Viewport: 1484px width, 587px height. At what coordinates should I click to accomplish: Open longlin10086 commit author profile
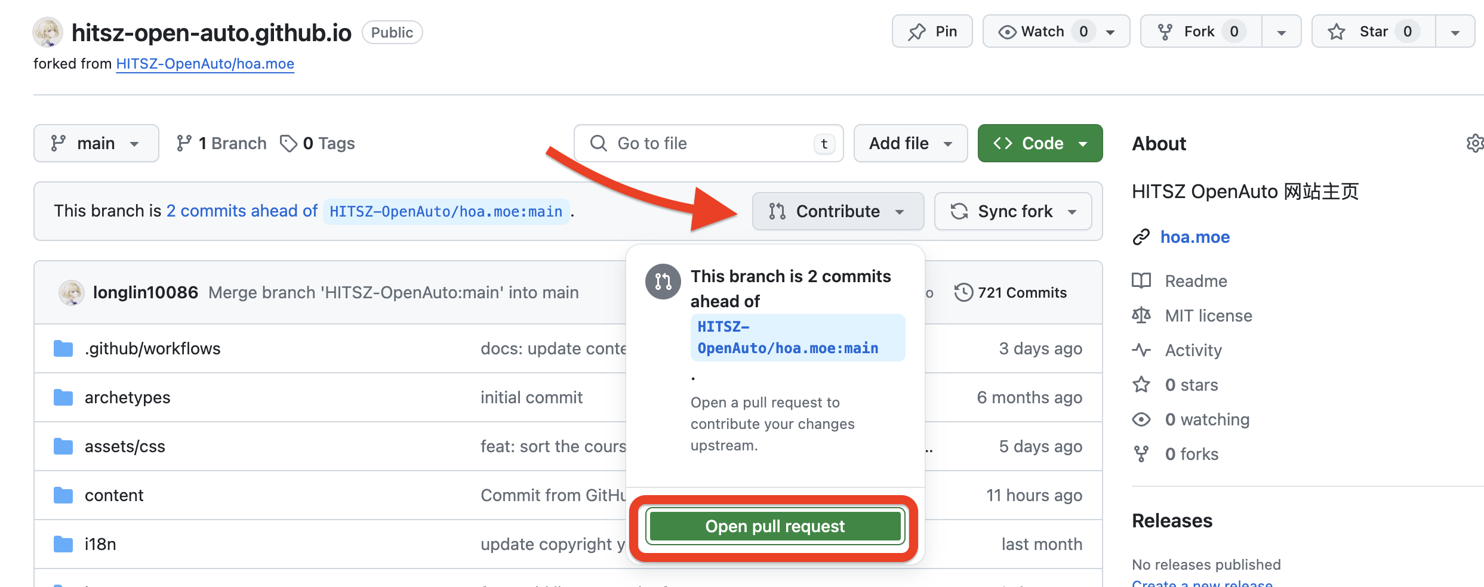(145, 292)
